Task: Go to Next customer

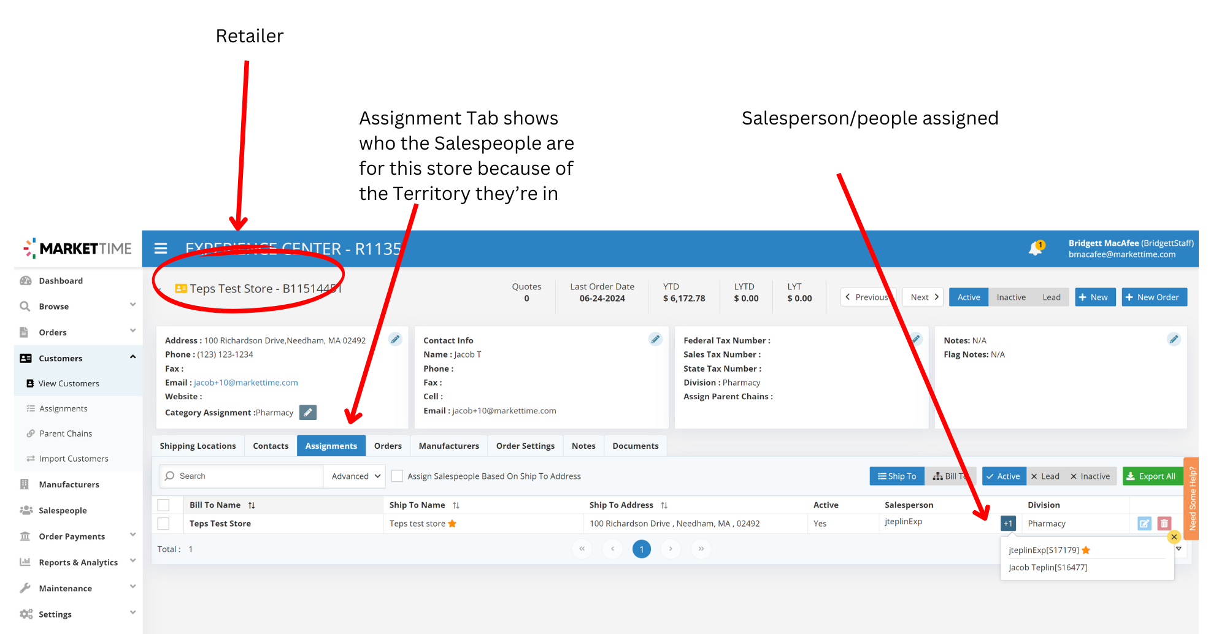Action: coord(923,297)
